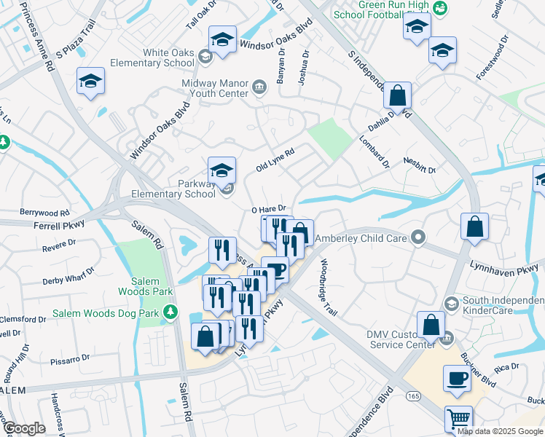Click the Tall Oak Dr street label
This screenshot has width=545, height=437.
point(201,15)
